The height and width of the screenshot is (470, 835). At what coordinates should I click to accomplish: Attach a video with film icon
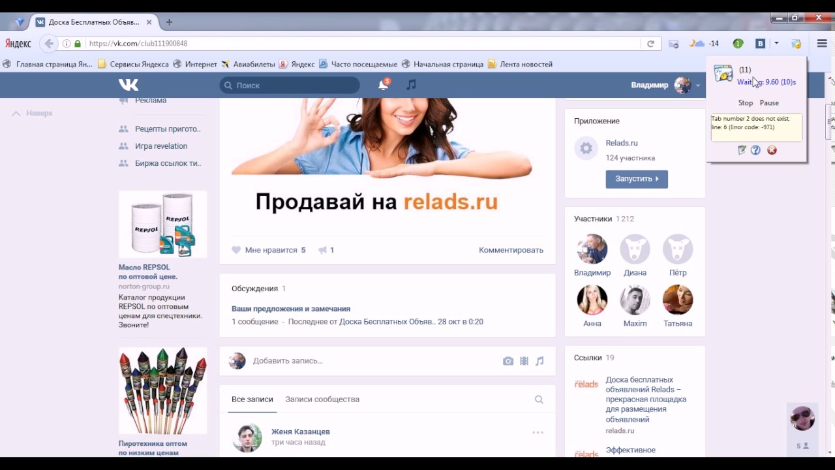point(524,361)
